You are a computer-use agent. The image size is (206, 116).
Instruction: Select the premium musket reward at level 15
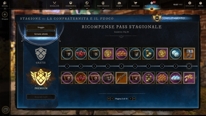[121, 78]
